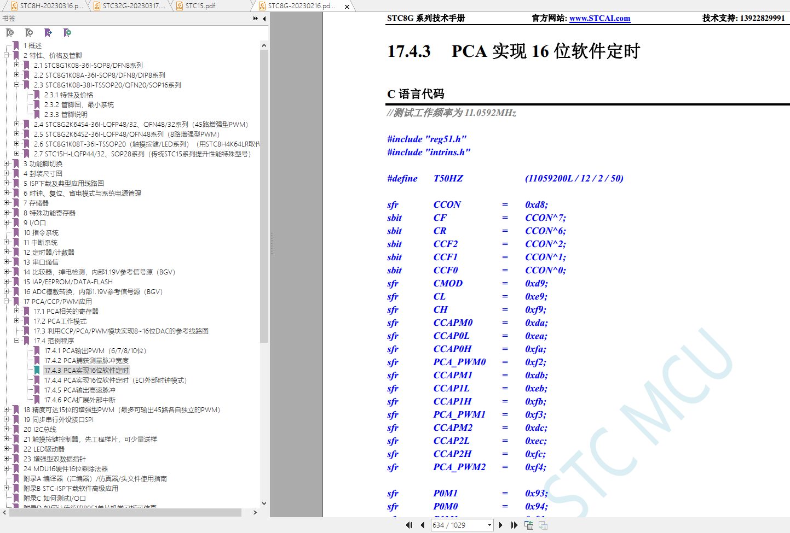Expand the '12 定时器/计数器' node
Screen dimensions: 790x533
(x=7, y=252)
